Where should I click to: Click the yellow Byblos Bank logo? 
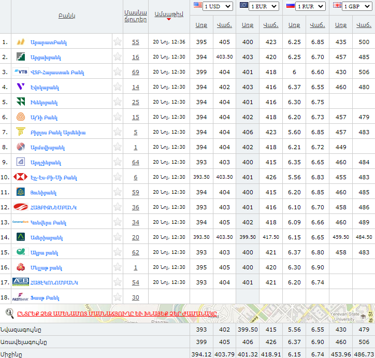click(21, 132)
